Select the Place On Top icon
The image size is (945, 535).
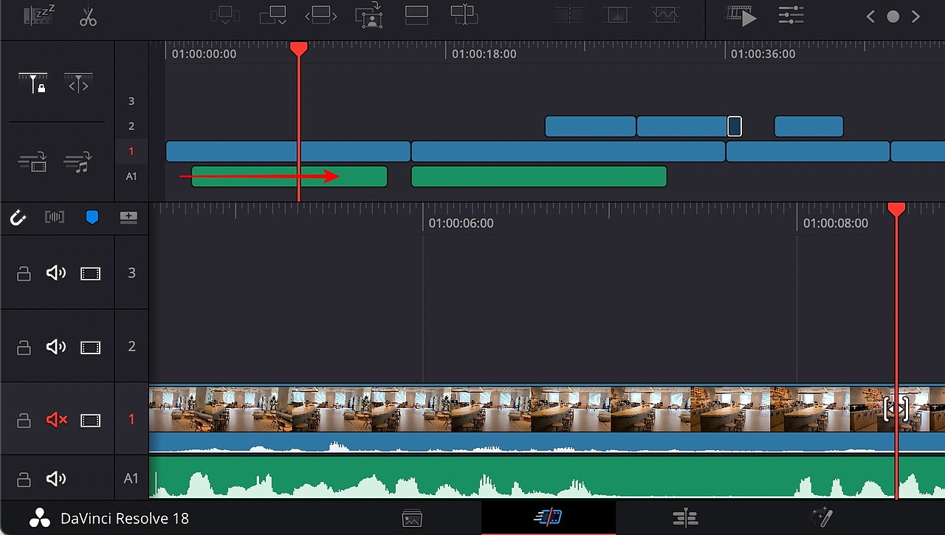417,15
